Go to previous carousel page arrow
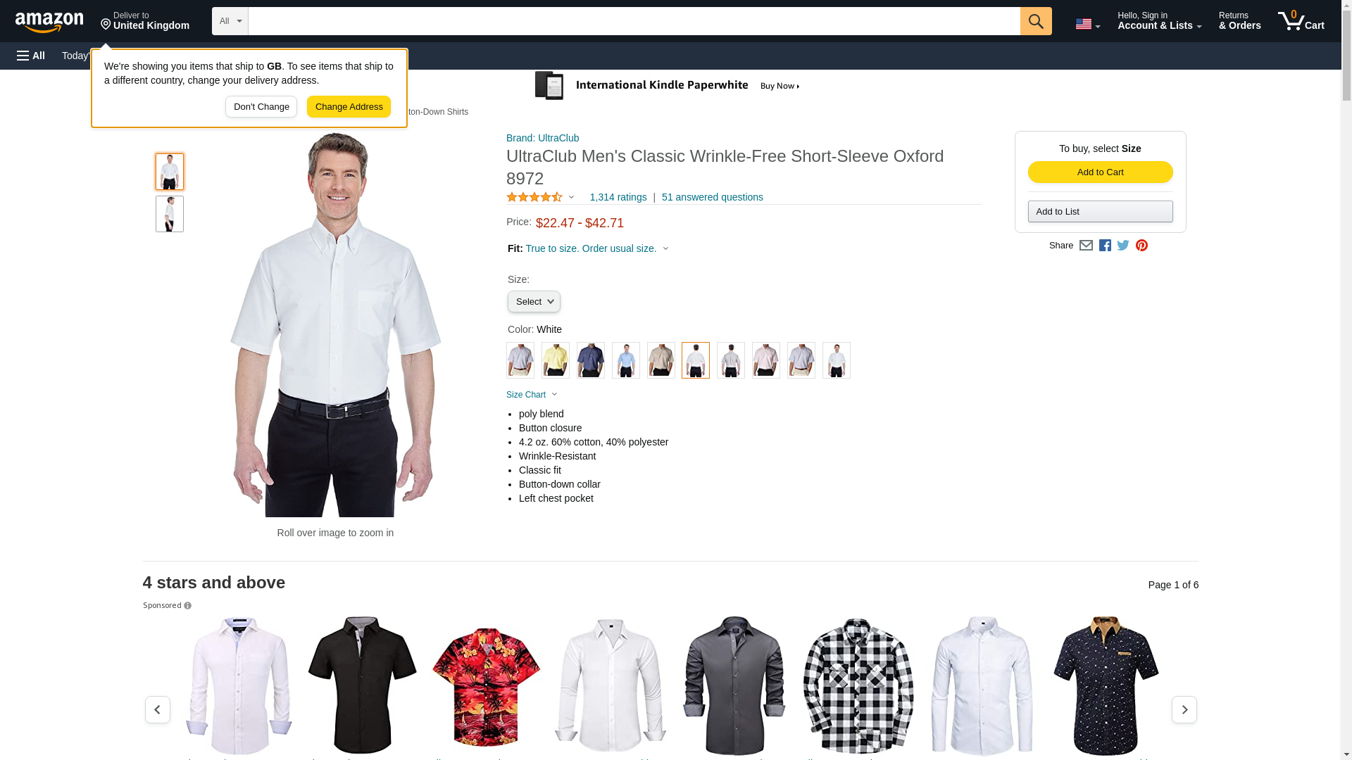Image resolution: width=1352 pixels, height=760 pixels. pos(158,709)
